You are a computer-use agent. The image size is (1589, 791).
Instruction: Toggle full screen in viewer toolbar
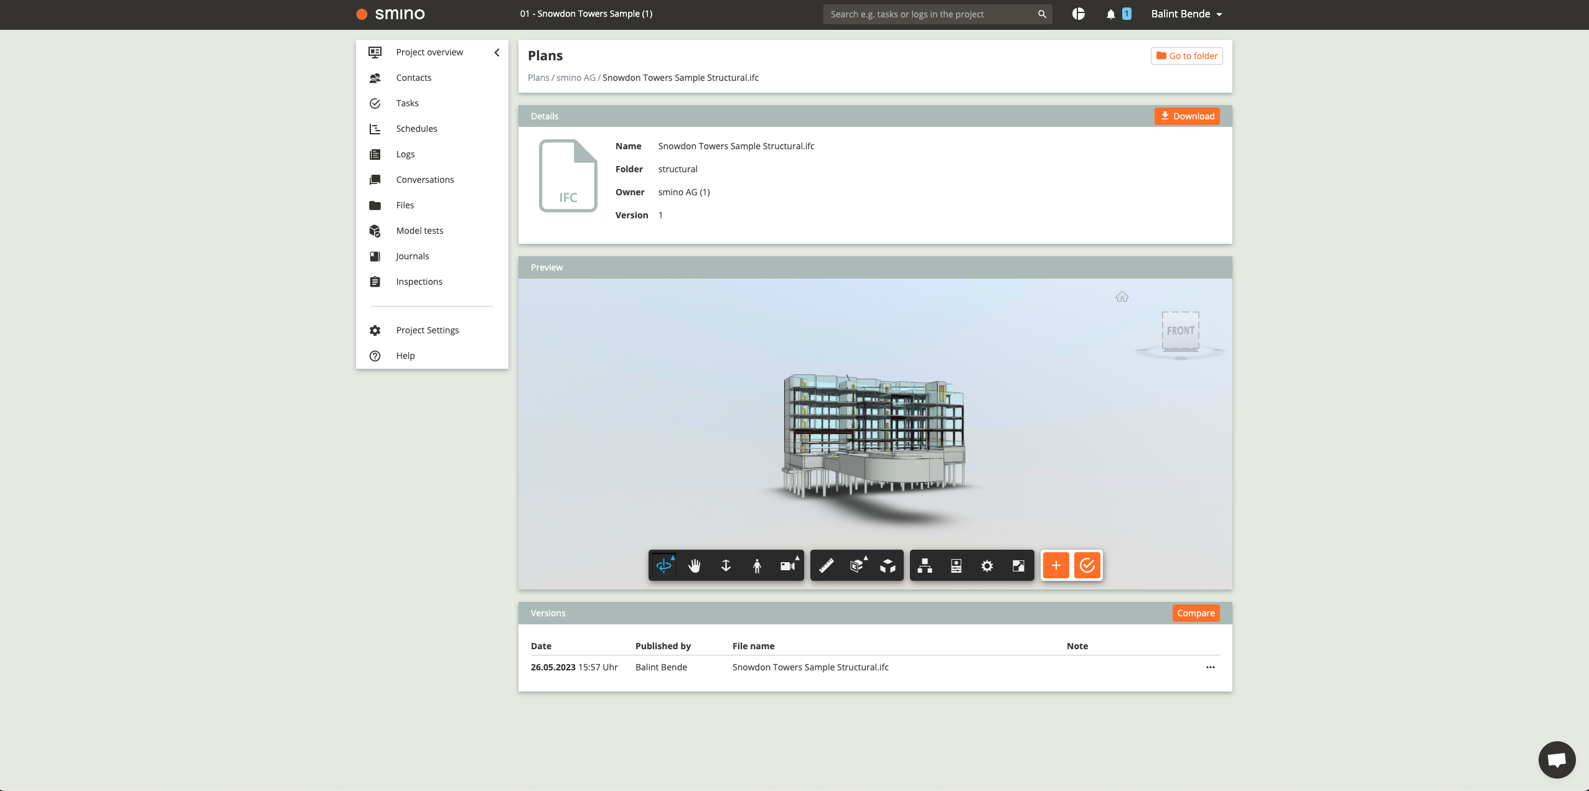(1018, 565)
